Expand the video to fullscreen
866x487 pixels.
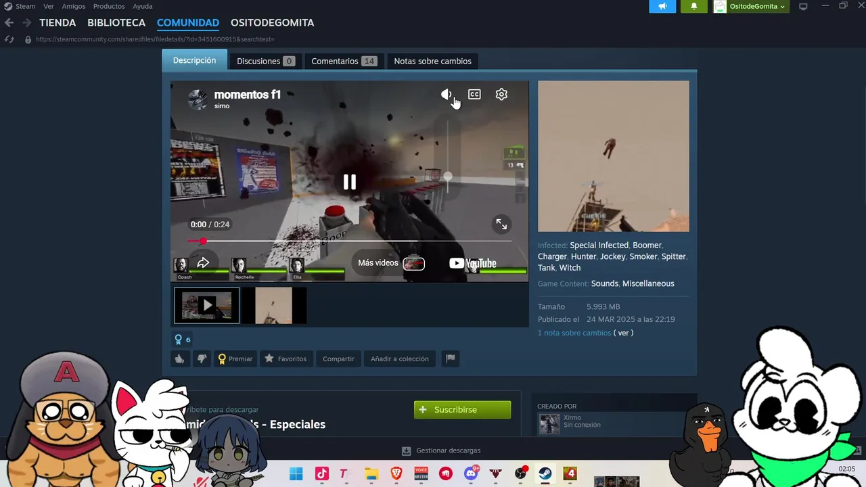click(501, 224)
